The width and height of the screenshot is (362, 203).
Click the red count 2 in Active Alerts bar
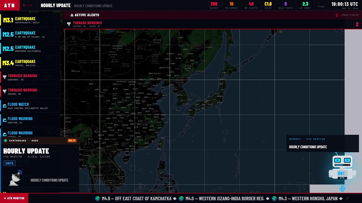click(x=337, y=15)
